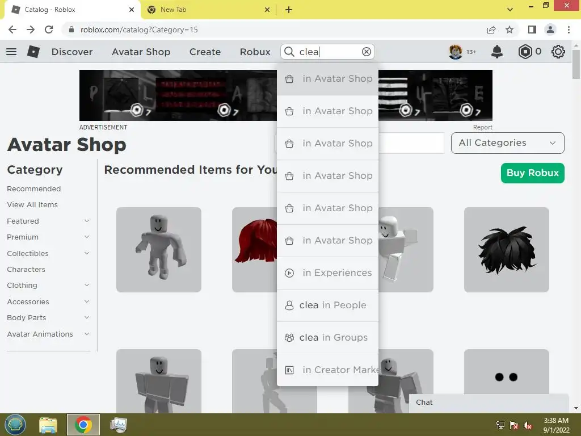Screen dimensions: 581x436
Task: Open the Discover page
Action: click(x=72, y=52)
